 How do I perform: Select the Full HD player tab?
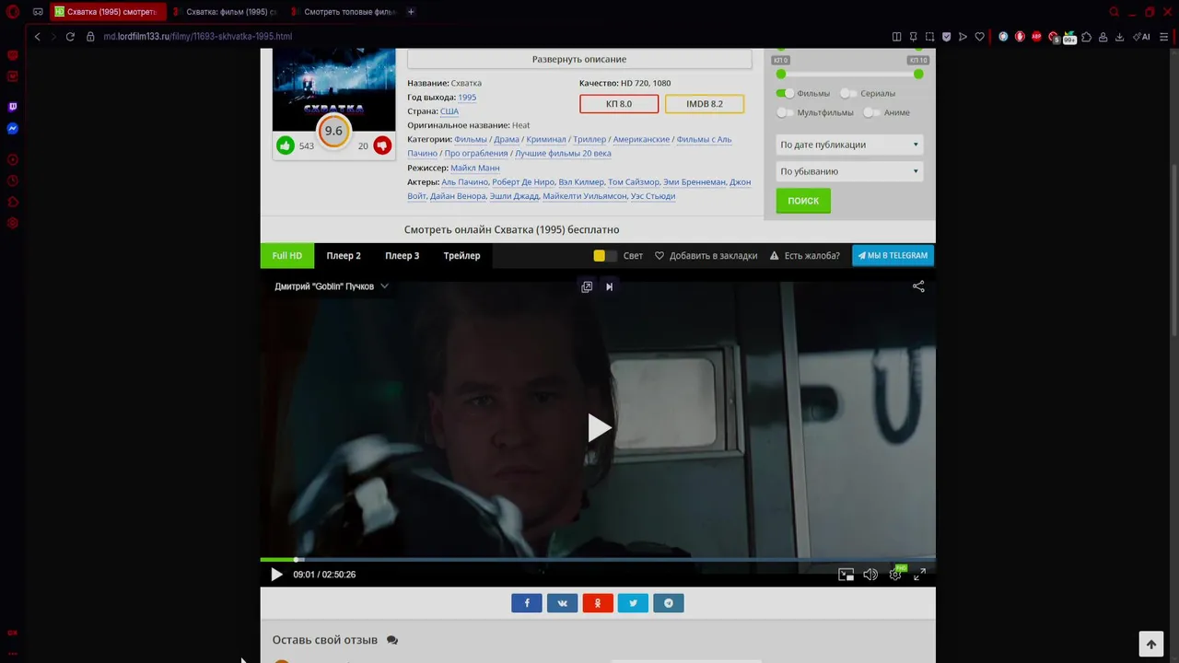[287, 256]
